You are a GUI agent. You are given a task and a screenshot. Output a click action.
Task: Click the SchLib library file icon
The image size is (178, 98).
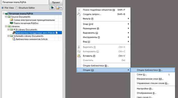coord(14,39)
